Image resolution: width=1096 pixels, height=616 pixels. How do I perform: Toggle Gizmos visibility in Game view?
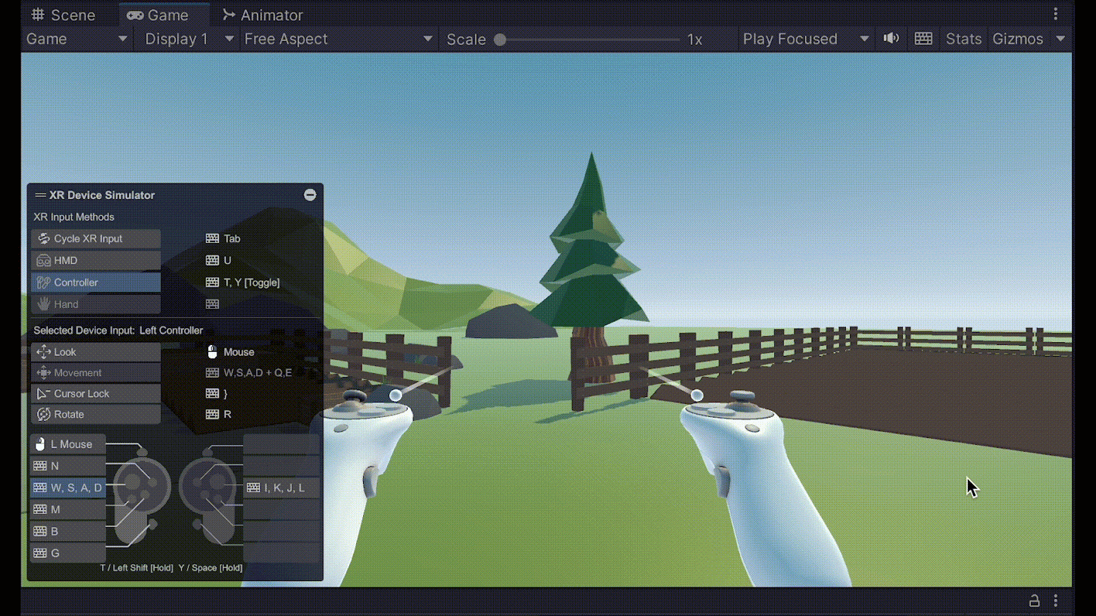pos(1017,39)
